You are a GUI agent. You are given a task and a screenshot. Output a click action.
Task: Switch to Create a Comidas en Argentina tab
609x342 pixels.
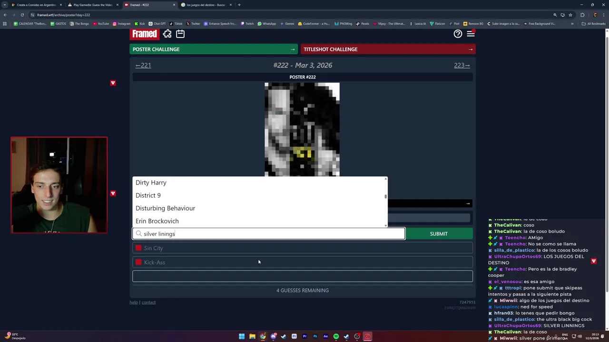(36, 5)
